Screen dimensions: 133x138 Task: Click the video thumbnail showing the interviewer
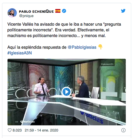82,87
